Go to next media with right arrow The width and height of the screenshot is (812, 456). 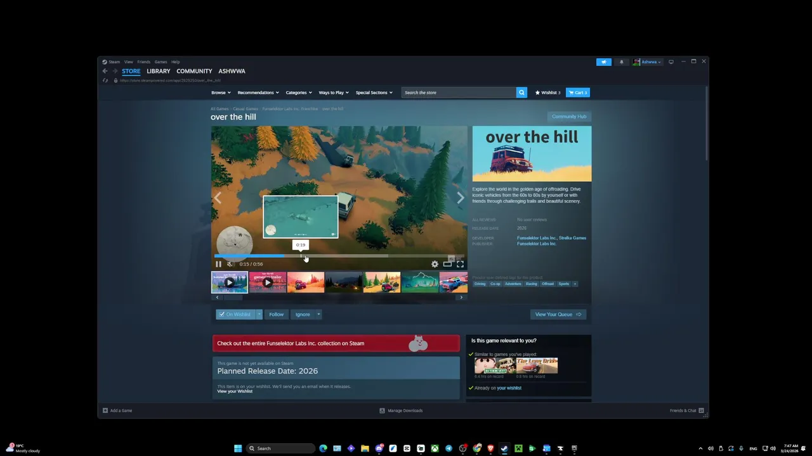[x=461, y=198]
